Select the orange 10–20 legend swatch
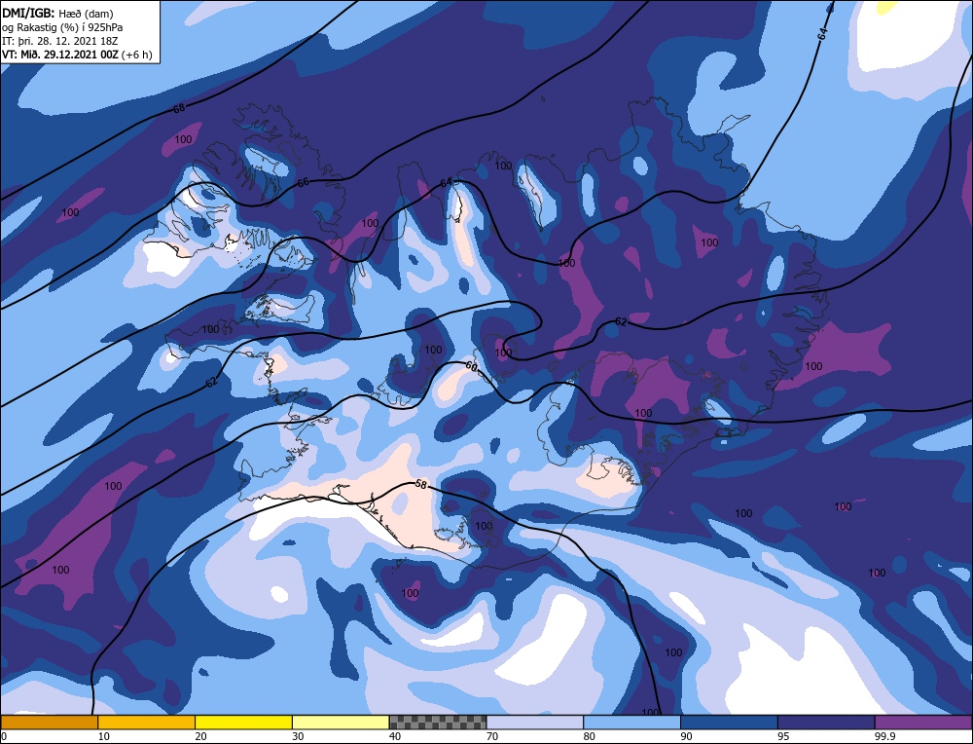 147,722
